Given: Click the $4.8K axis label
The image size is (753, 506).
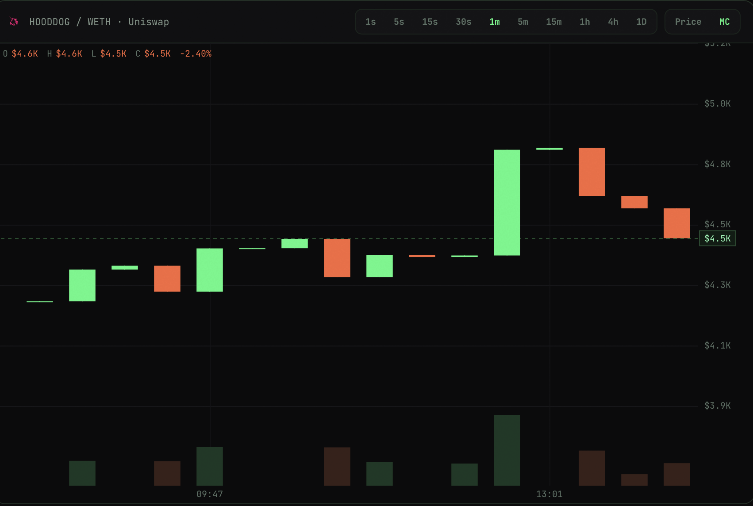Looking at the screenshot, I should [718, 164].
